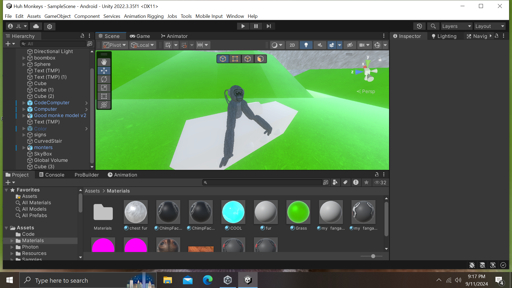Switch to the Console tab
Screen dimensions: 512x288
tap(52, 175)
